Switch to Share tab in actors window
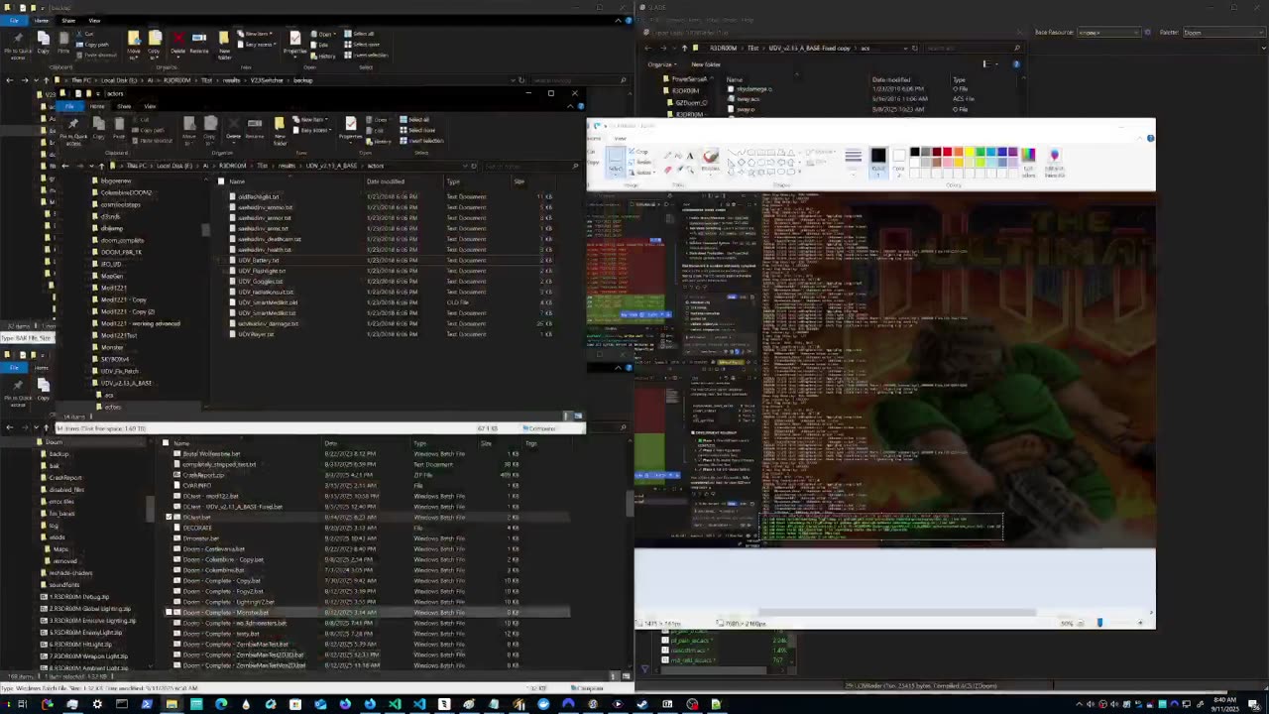This screenshot has width=1269, height=714. tap(124, 106)
